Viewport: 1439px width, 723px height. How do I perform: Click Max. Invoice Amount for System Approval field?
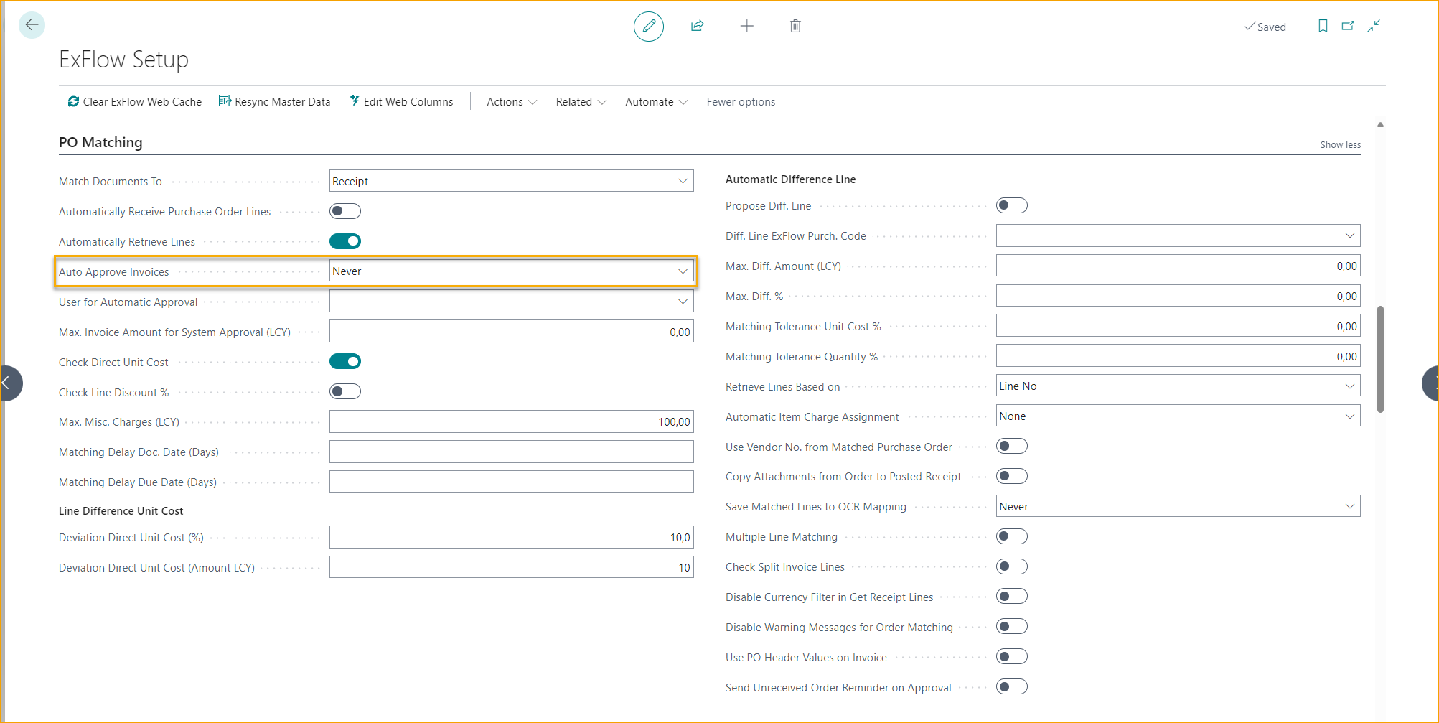click(x=512, y=332)
